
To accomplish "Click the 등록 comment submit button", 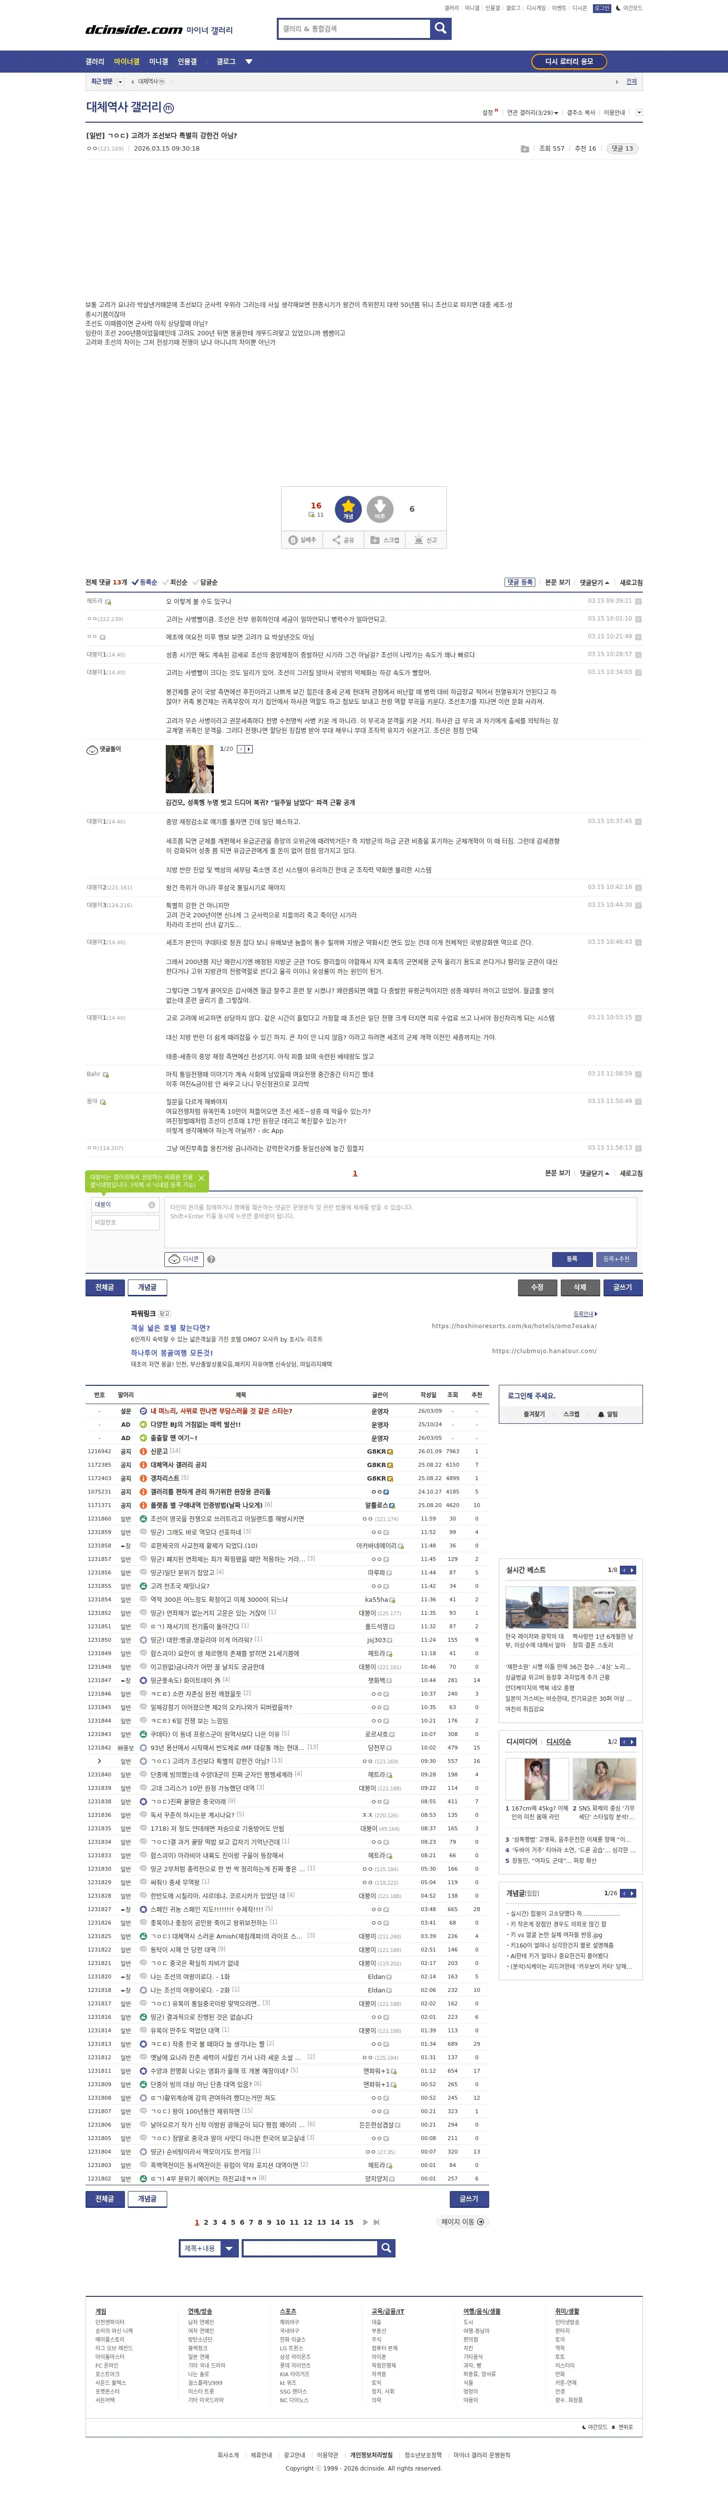I will [572, 1259].
